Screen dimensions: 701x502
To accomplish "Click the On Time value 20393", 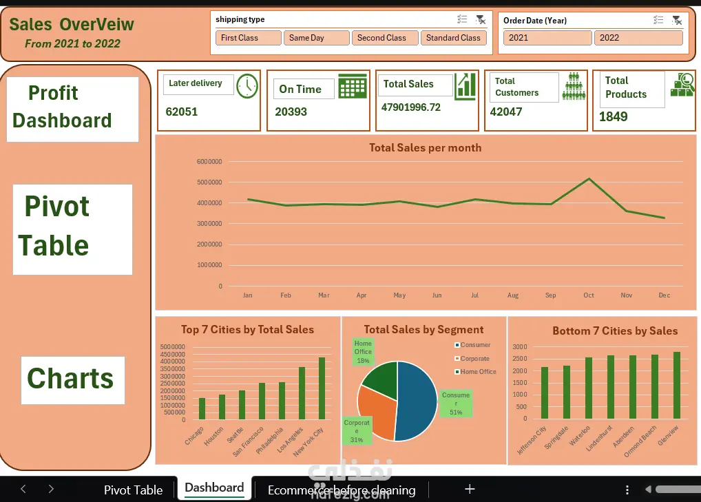I will click(x=291, y=112).
